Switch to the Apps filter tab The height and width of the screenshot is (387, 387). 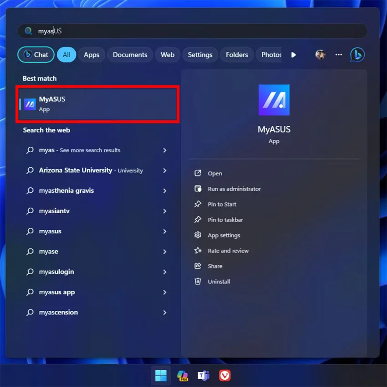coord(92,55)
